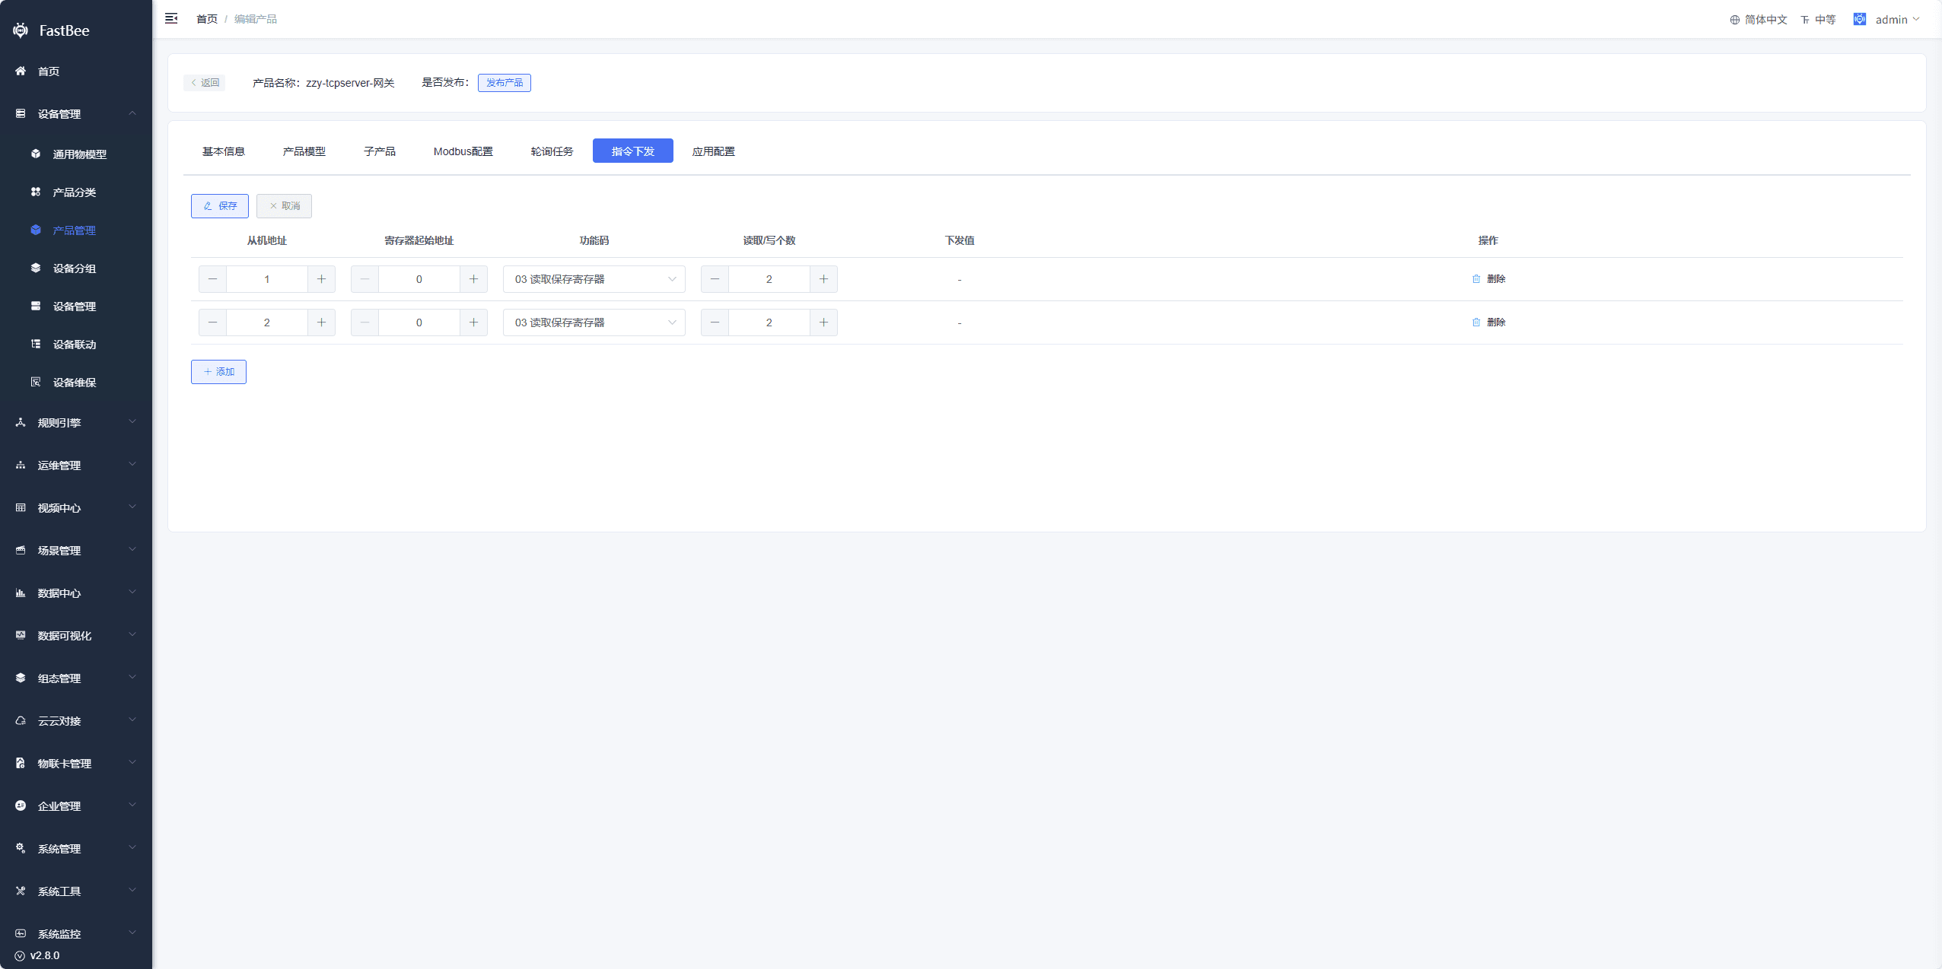Switch to the Modbus配置 tab
This screenshot has height=969, width=1942.
coord(463,151)
